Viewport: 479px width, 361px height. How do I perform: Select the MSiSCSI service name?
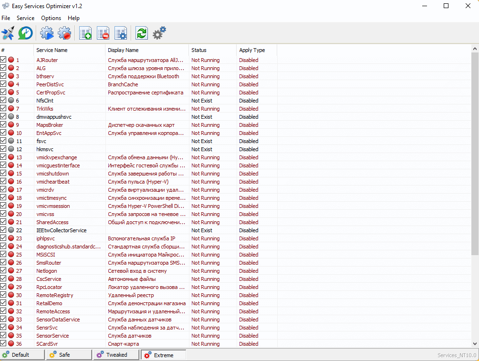(x=46, y=254)
